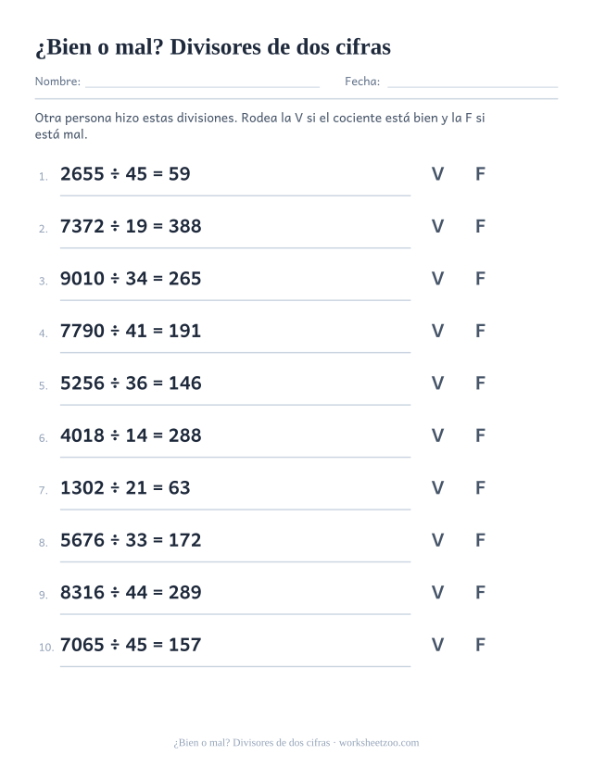Click the work line under problem 9
This screenshot has height=768, width=593.
(235, 613)
